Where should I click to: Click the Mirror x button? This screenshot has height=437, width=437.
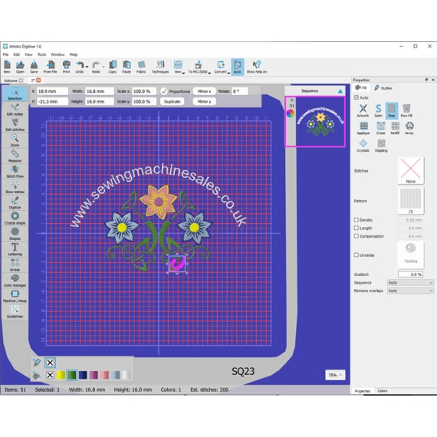click(x=204, y=91)
